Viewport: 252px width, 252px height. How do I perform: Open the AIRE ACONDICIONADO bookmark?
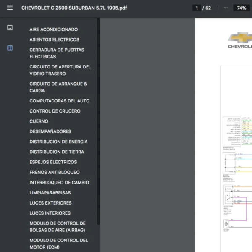point(53,29)
